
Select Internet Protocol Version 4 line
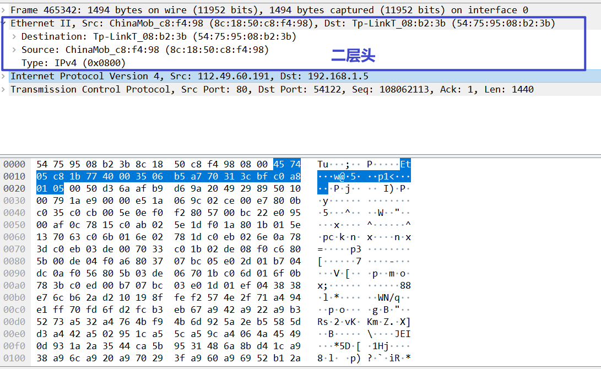point(189,76)
